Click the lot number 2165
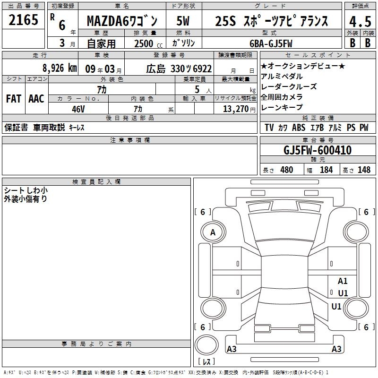378x378 pixels. [23, 20]
